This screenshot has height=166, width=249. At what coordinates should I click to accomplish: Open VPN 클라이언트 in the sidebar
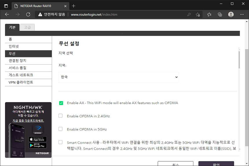28,83
